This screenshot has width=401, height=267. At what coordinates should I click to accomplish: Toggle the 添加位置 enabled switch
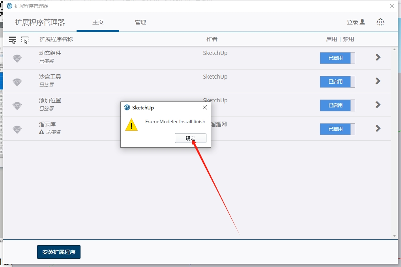click(337, 105)
